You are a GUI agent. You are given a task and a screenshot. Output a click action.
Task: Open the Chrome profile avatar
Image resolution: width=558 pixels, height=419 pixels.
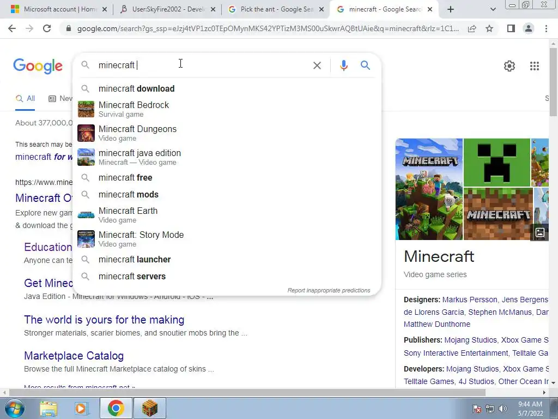pyautogui.click(x=529, y=28)
